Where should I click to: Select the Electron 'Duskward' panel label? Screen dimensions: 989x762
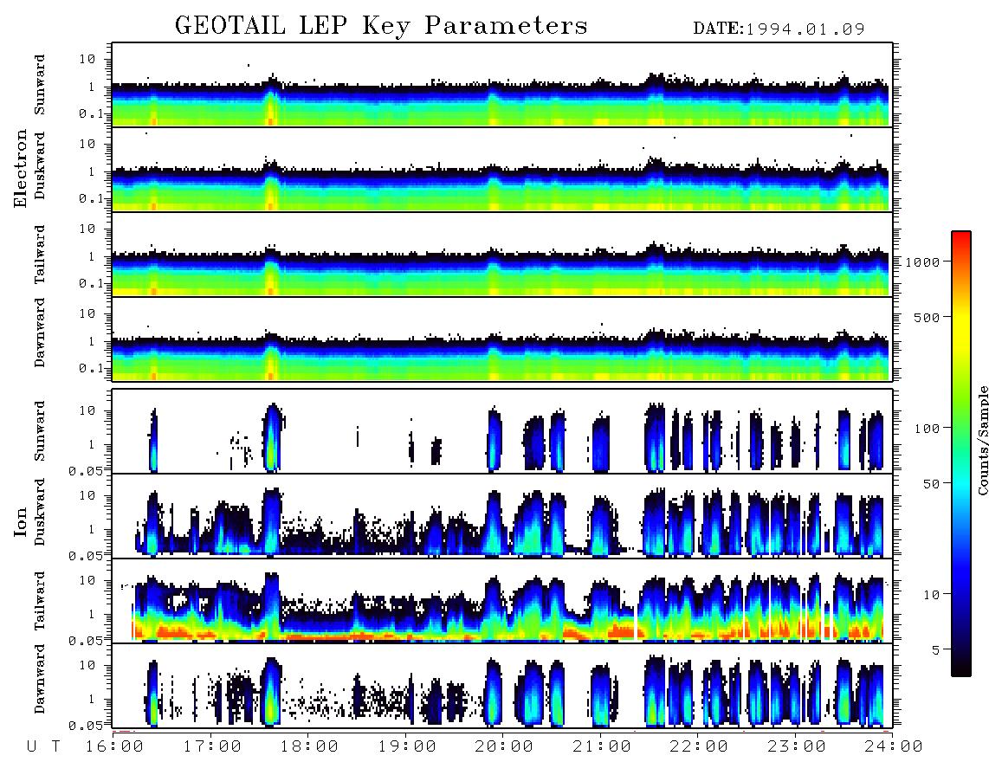40,165
